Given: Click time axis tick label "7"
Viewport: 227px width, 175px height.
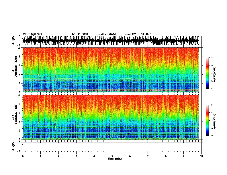Looking at the screenshot, I should pos(148,156).
